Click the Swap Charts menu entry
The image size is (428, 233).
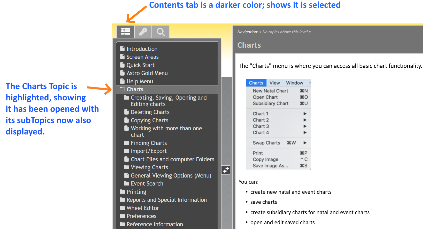(266, 143)
